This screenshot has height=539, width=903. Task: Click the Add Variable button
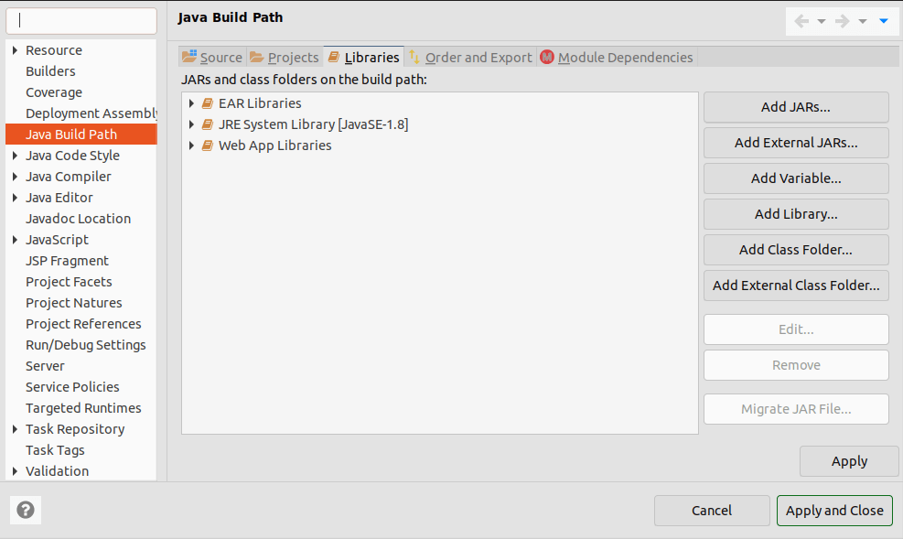point(795,178)
